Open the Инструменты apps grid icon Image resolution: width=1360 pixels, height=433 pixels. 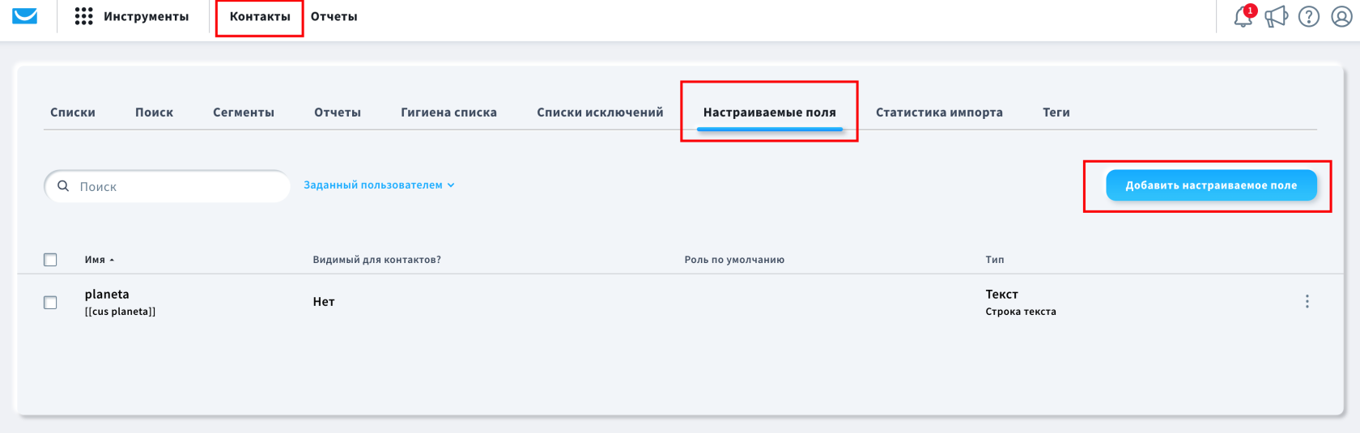coord(83,16)
